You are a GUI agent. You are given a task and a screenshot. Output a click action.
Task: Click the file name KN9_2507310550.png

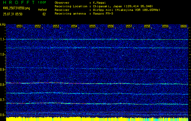16,8
